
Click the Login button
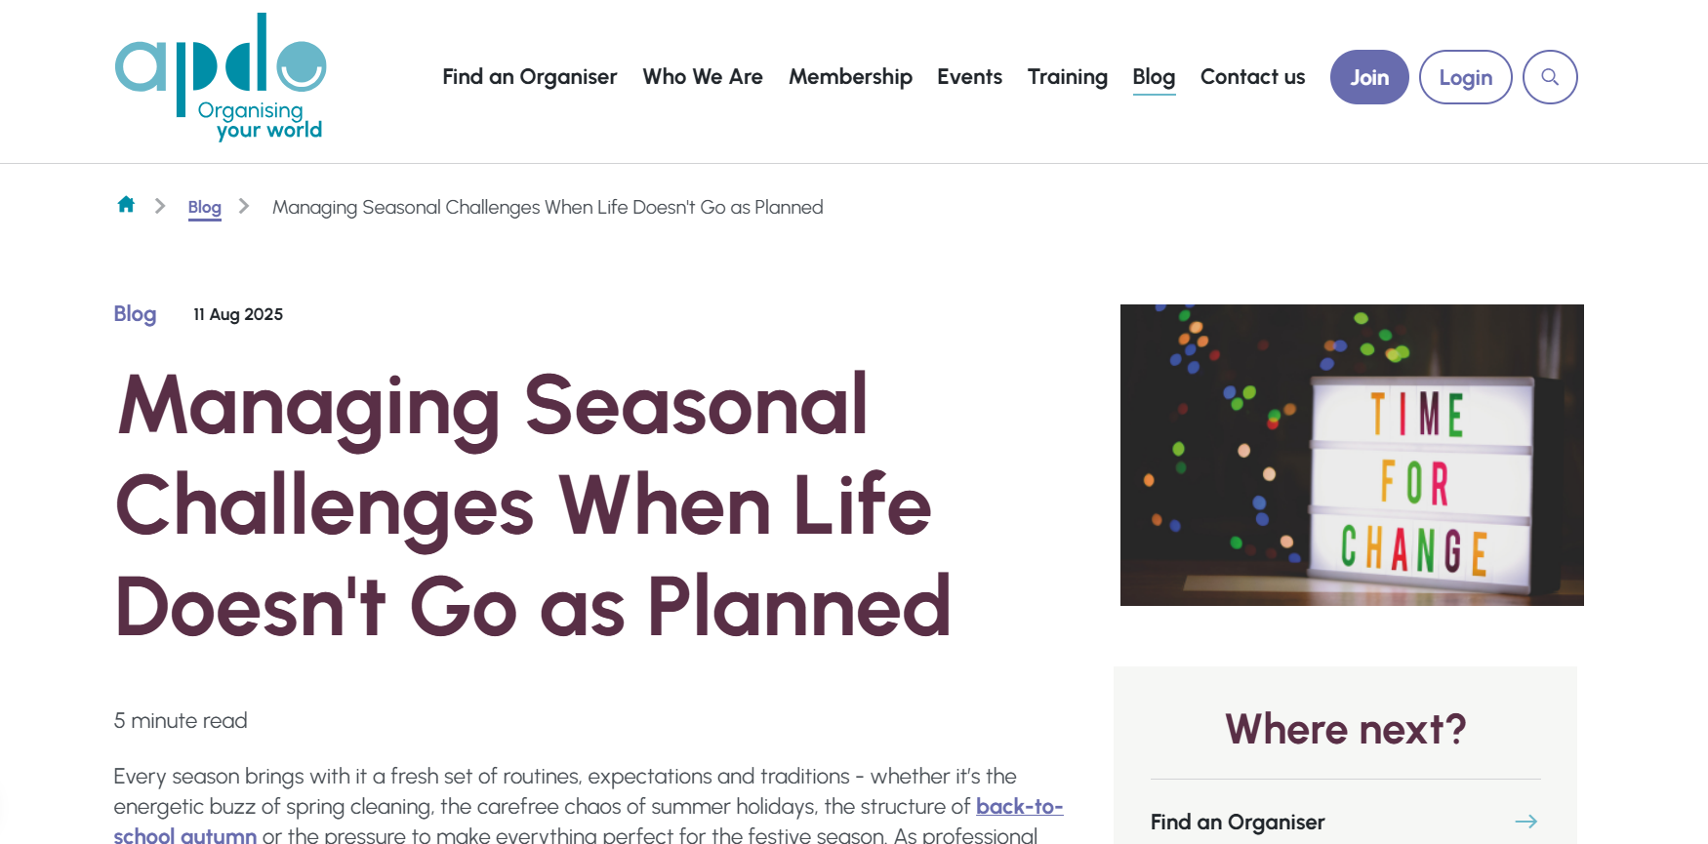(1465, 77)
